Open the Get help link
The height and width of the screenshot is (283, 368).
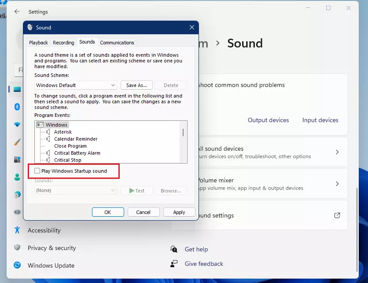pyautogui.click(x=196, y=249)
